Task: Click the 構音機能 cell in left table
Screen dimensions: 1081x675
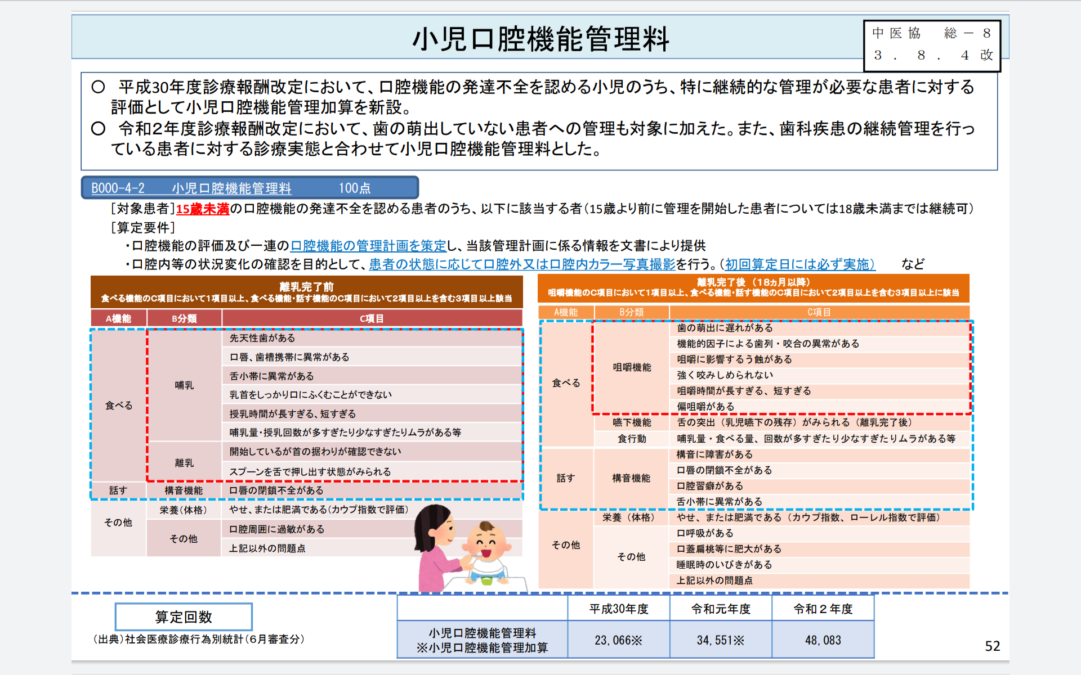Action: click(183, 490)
